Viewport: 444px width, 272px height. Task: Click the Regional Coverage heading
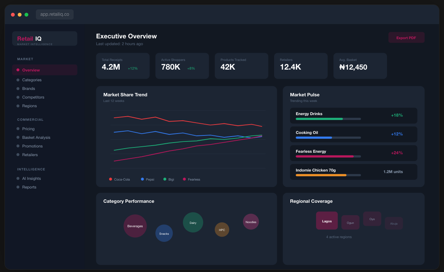point(311,201)
